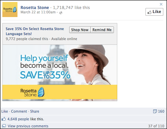Click the 9,772 people claimed this text

[27, 39]
